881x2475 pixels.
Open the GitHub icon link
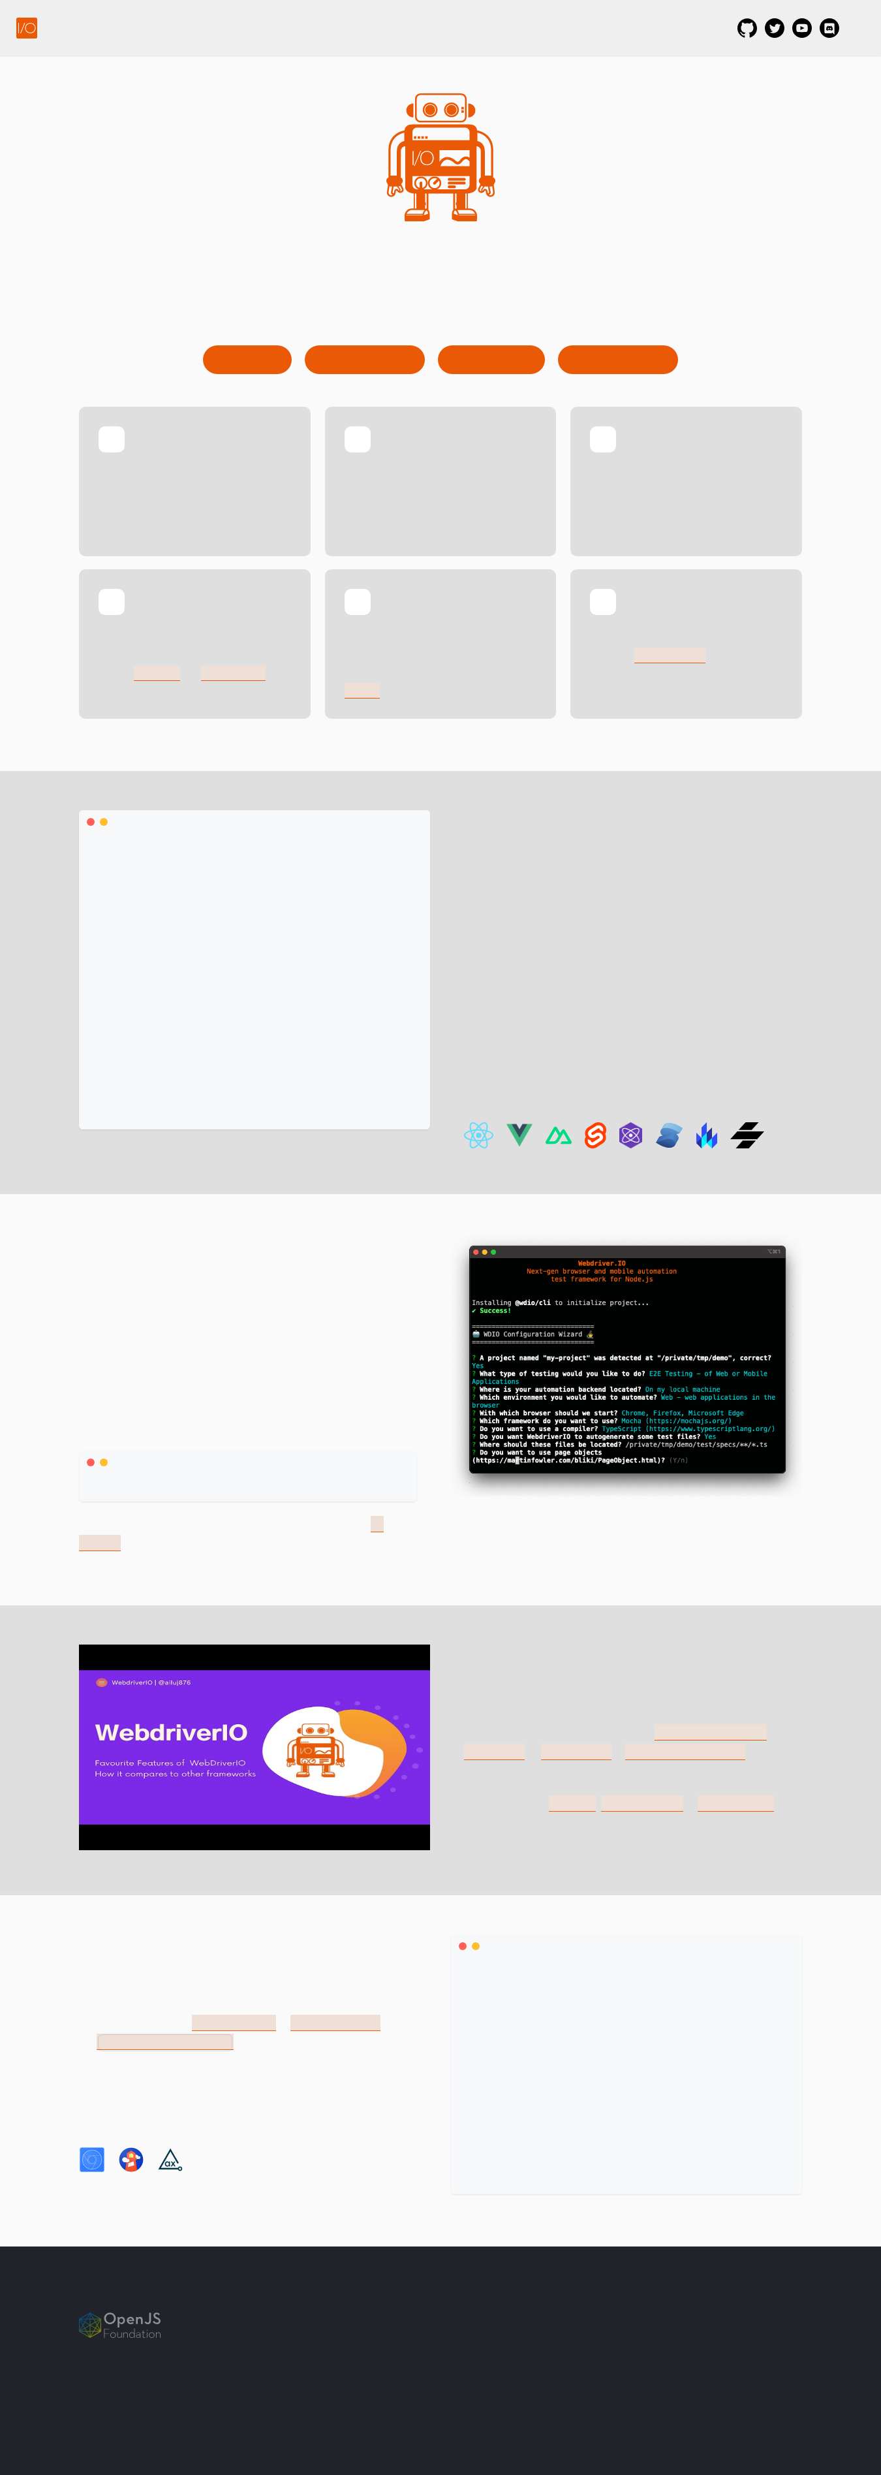click(x=747, y=28)
